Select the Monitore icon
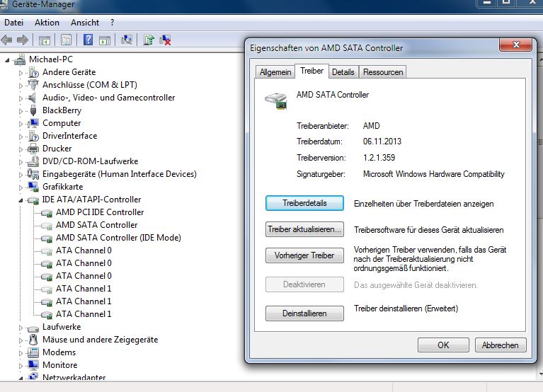This screenshot has width=543, height=392. (33, 365)
